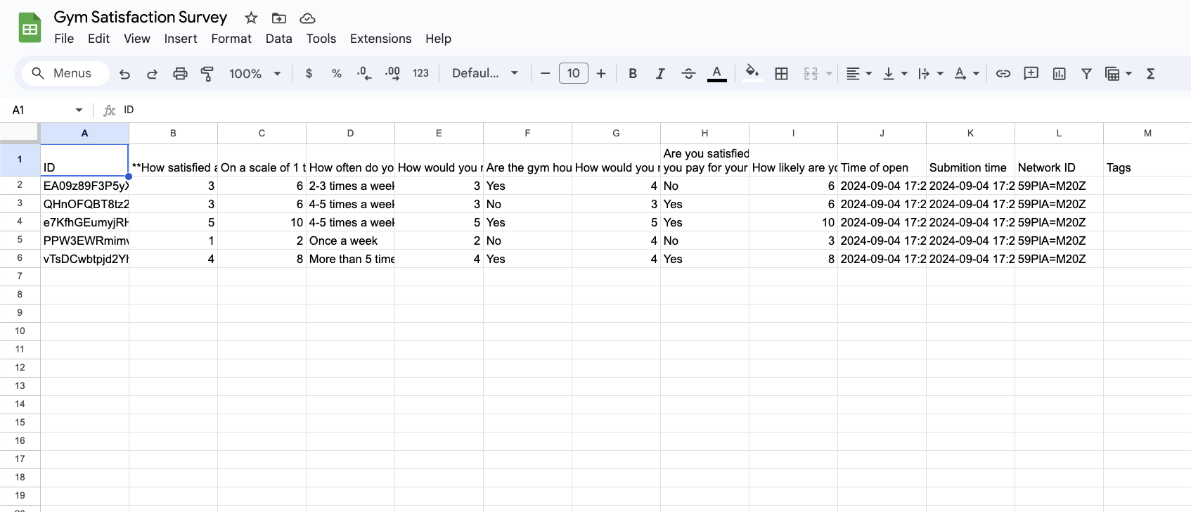The width and height of the screenshot is (1191, 512).
Task: Open borders options
Action: click(x=781, y=73)
